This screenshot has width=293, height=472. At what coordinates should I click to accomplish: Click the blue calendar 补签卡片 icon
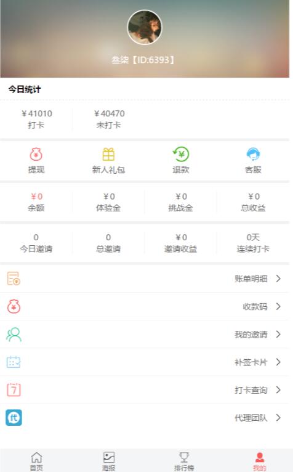point(14,362)
